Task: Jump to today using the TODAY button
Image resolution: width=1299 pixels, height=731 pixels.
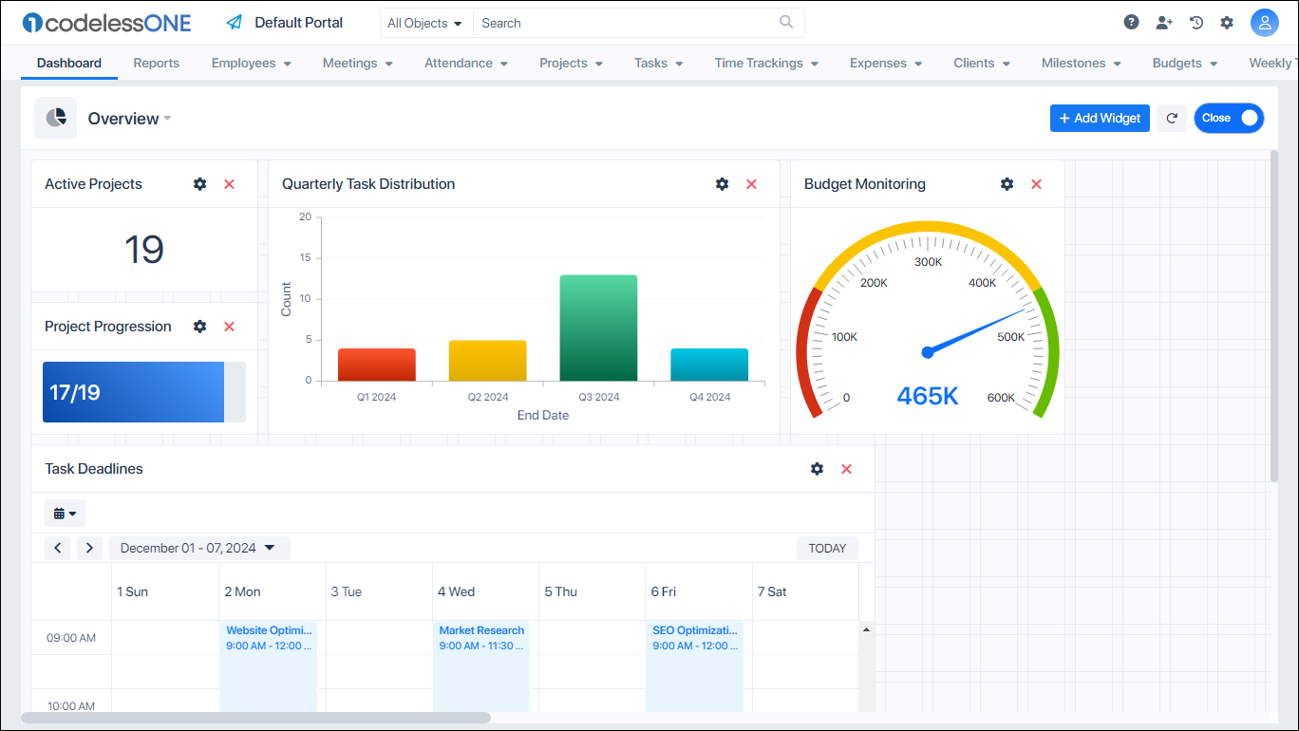Action: point(826,548)
